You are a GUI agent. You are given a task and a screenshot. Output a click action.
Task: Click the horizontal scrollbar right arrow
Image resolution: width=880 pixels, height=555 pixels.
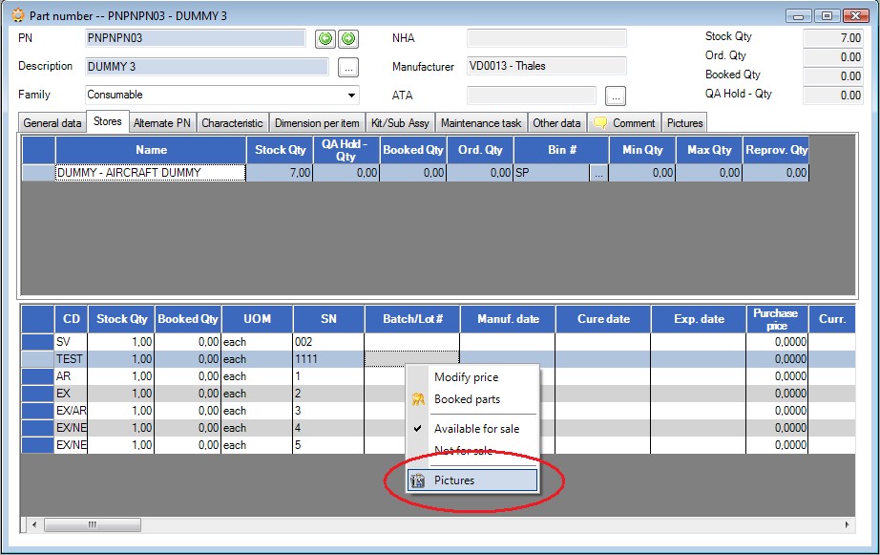[847, 524]
